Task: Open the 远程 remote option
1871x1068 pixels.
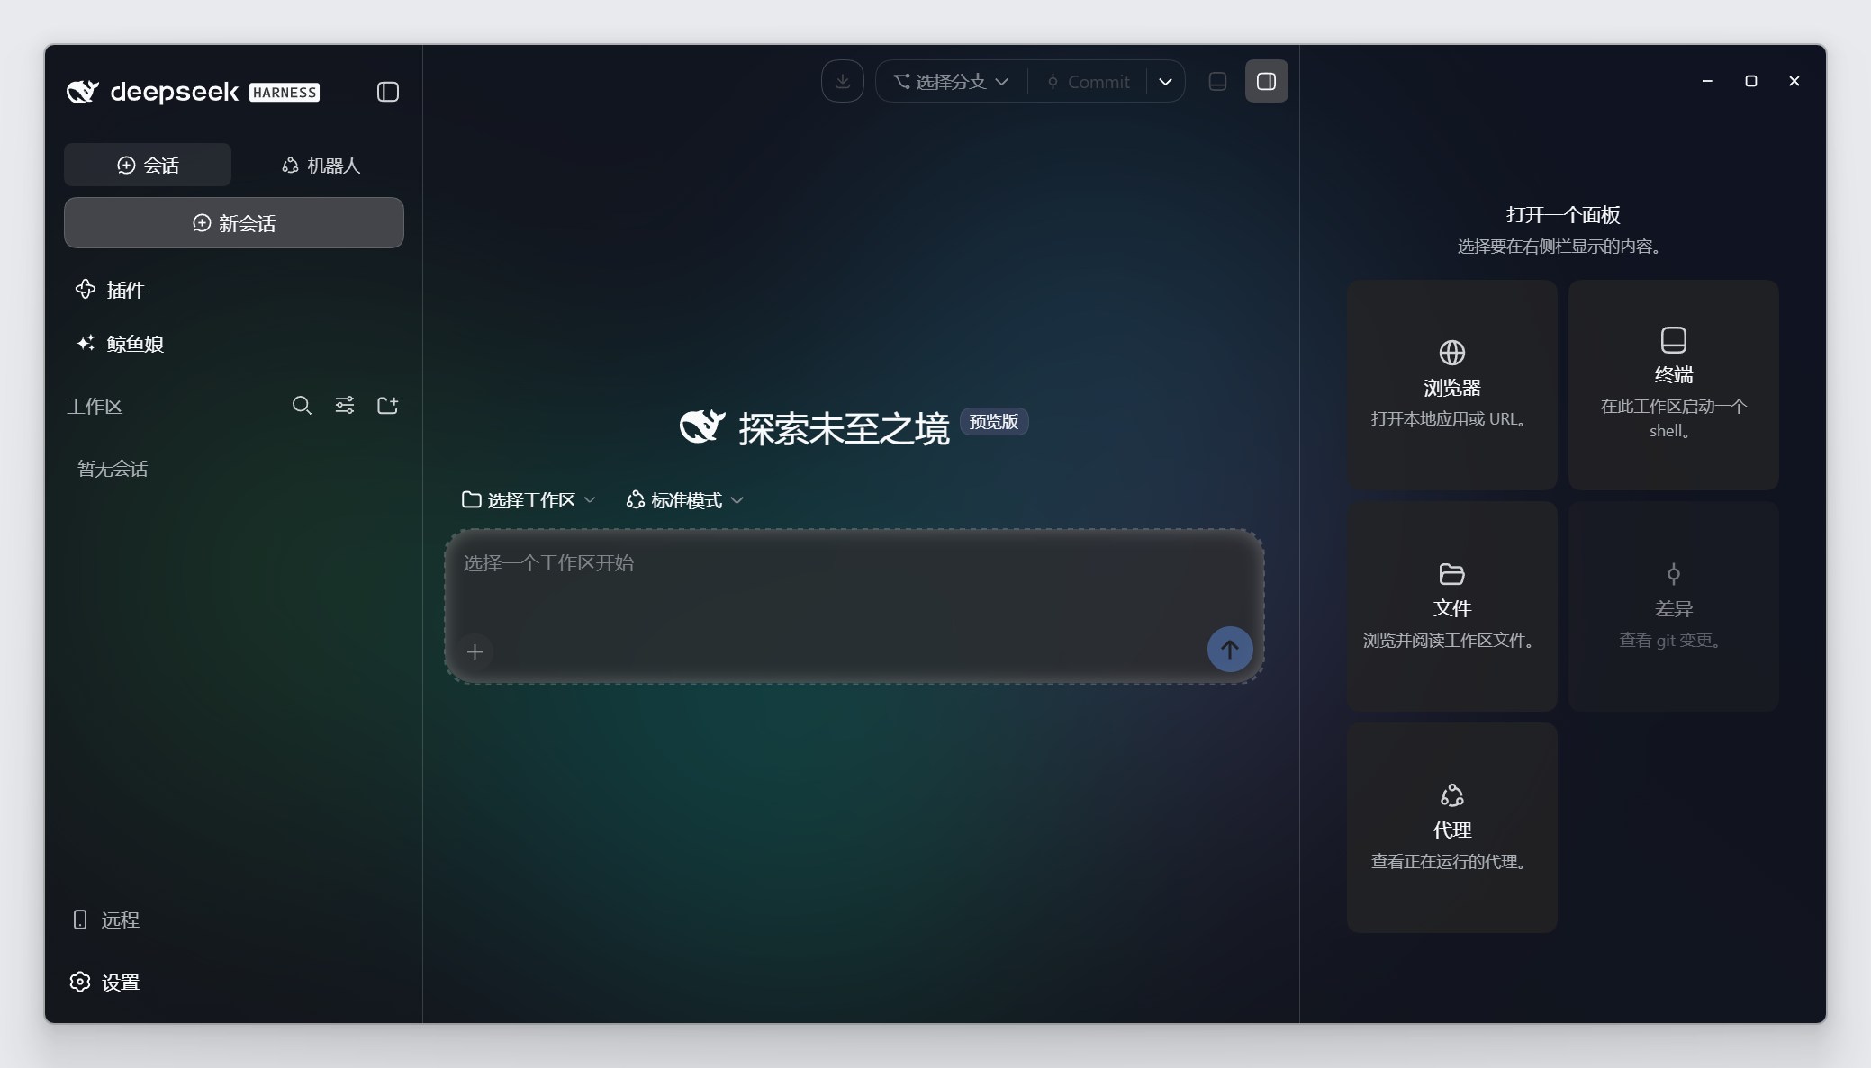Action: coord(105,920)
